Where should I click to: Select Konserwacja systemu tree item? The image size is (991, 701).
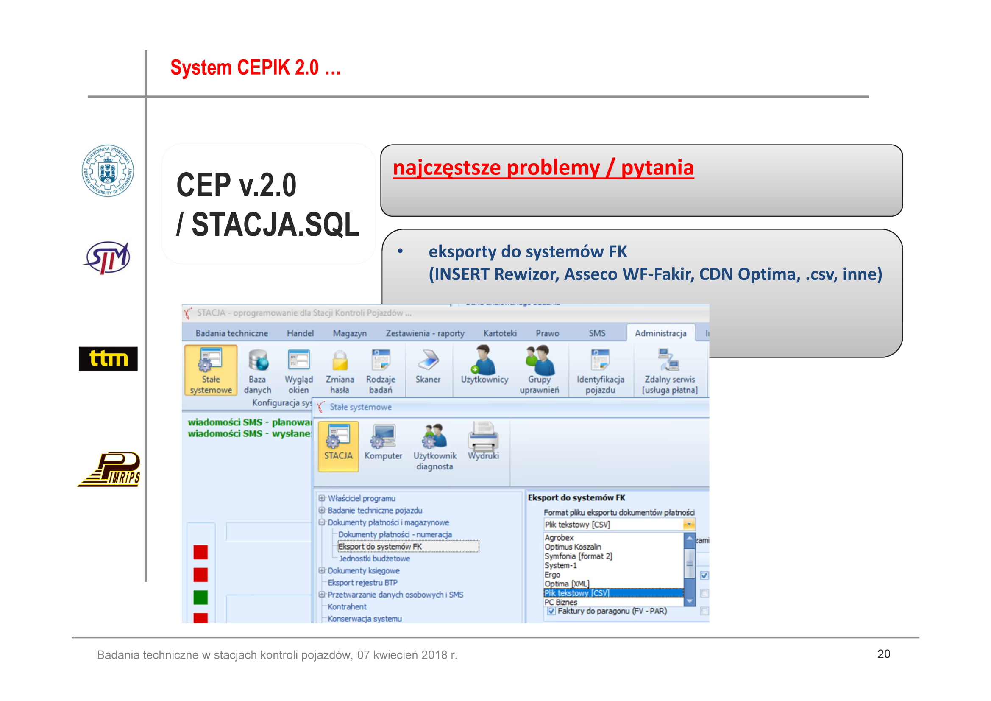(x=365, y=619)
